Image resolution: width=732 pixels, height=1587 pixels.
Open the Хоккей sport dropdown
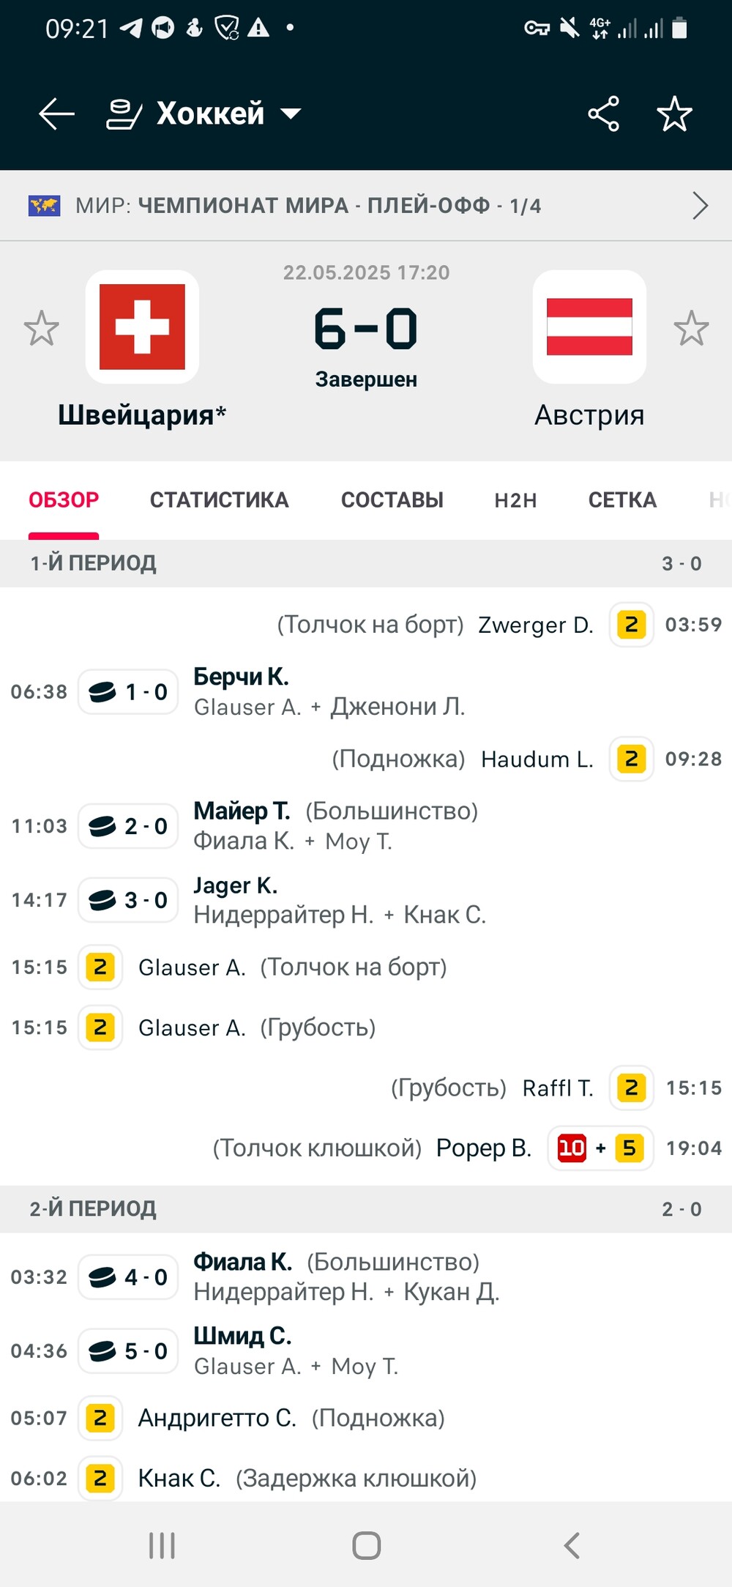tap(205, 114)
